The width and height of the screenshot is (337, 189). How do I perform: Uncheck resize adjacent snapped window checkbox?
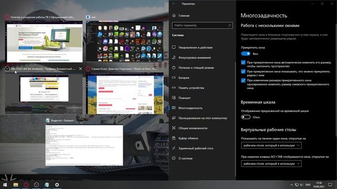point(243,80)
